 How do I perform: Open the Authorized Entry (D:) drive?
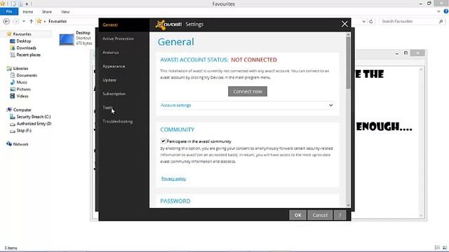point(34,124)
